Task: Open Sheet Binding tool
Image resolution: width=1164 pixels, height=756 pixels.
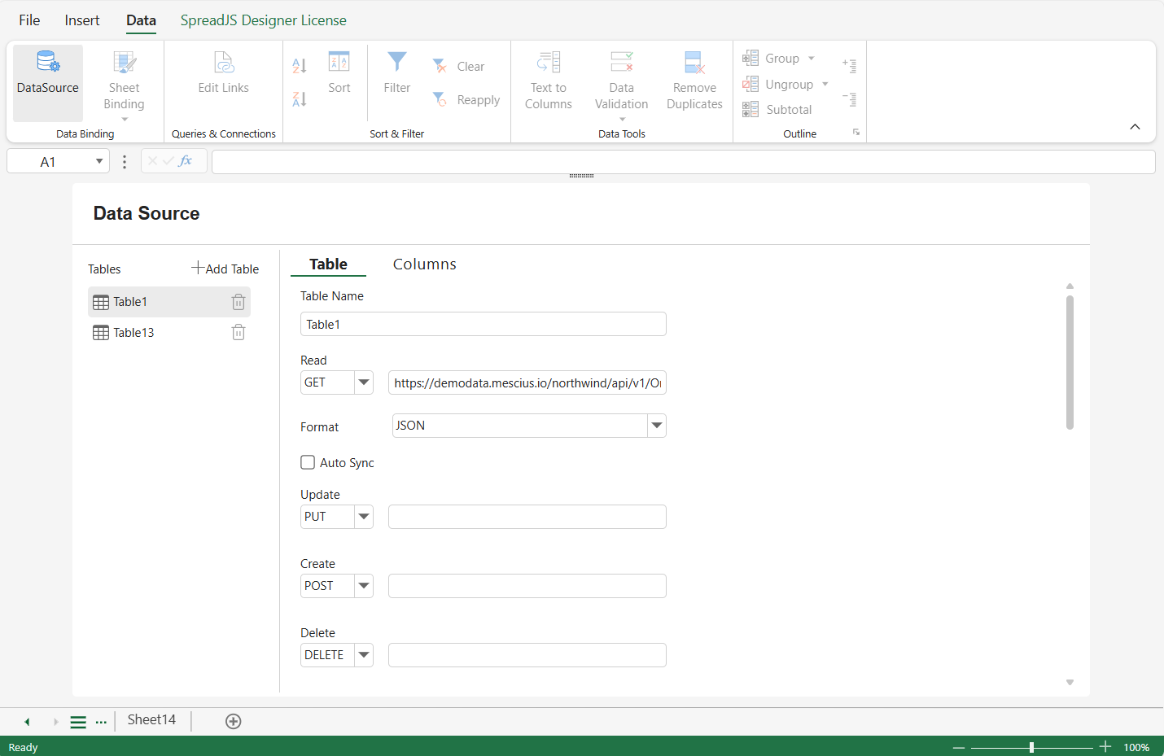Action: coord(124,81)
